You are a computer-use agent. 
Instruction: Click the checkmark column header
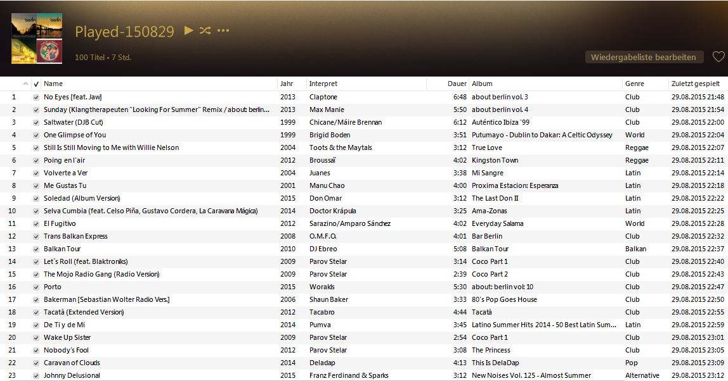[x=35, y=84]
